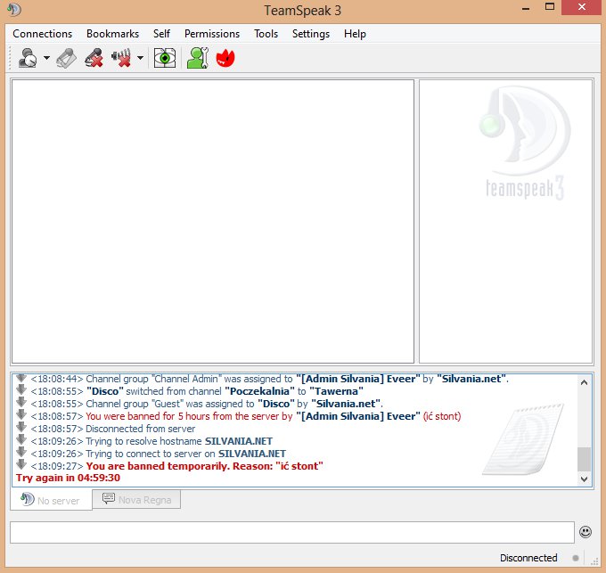Switch to the No server chat tab

coord(51,500)
